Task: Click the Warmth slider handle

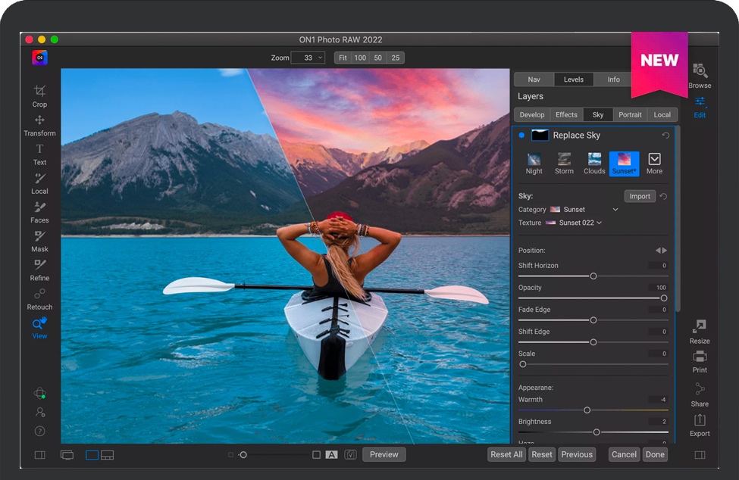Action: (587, 410)
